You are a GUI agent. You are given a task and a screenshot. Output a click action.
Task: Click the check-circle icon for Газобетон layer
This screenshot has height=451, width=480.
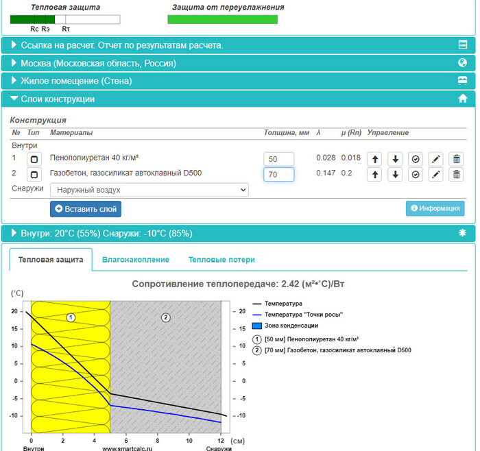coord(416,174)
